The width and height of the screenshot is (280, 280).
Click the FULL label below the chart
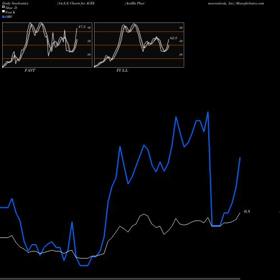pos(122,71)
